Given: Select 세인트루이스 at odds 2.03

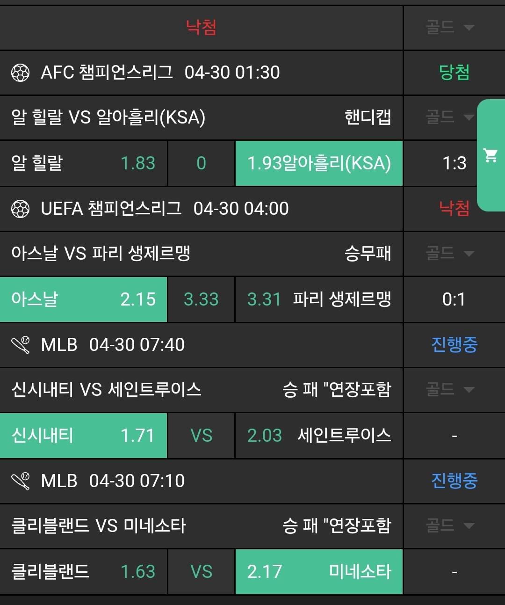Looking at the screenshot, I should tap(319, 436).
